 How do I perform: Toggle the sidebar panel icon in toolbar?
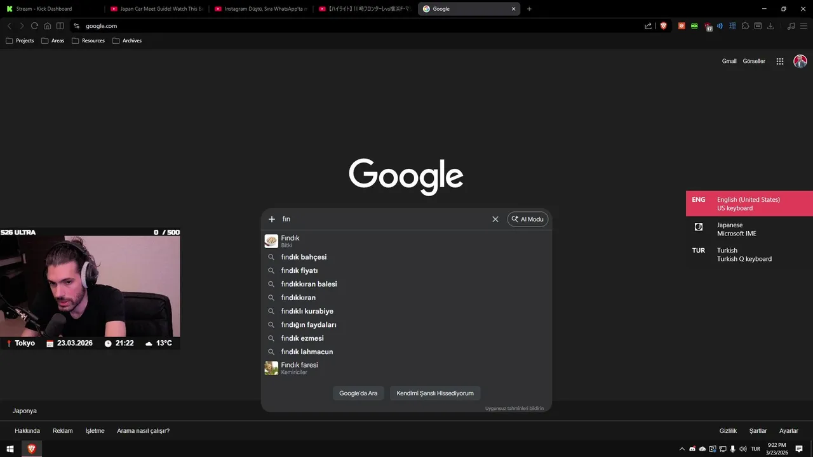pyautogui.click(x=60, y=26)
